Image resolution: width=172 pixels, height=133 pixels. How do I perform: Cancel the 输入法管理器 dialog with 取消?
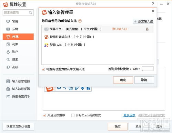[x=144, y=80]
